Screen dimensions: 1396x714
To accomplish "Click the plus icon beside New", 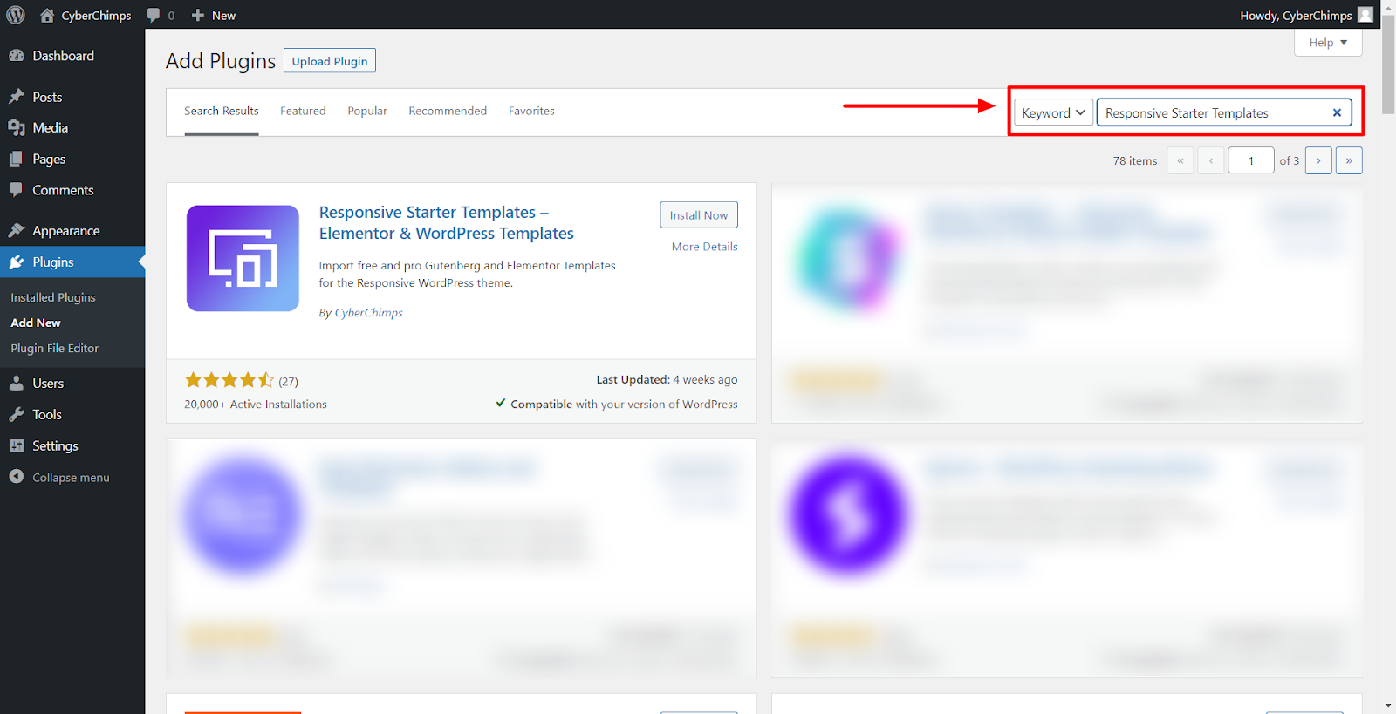I will coord(198,15).
